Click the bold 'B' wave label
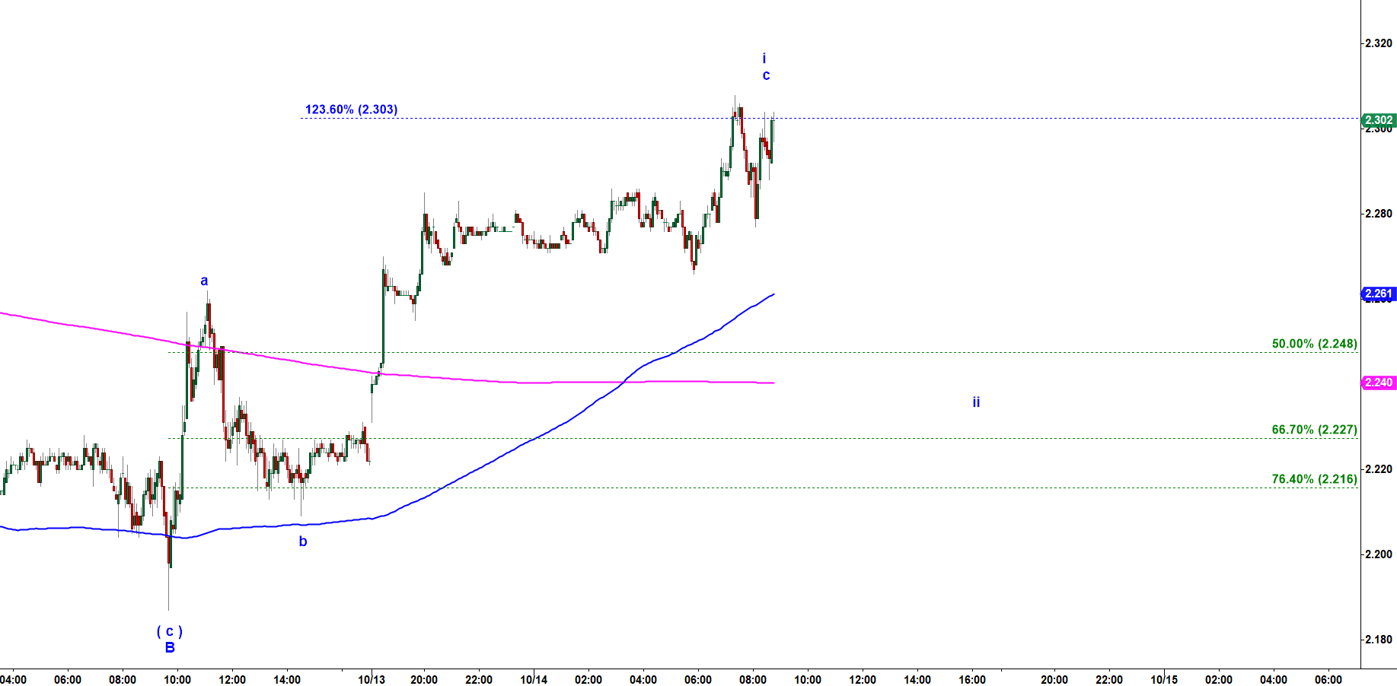Screen dimensions: 1397x686 click(170, 648)
